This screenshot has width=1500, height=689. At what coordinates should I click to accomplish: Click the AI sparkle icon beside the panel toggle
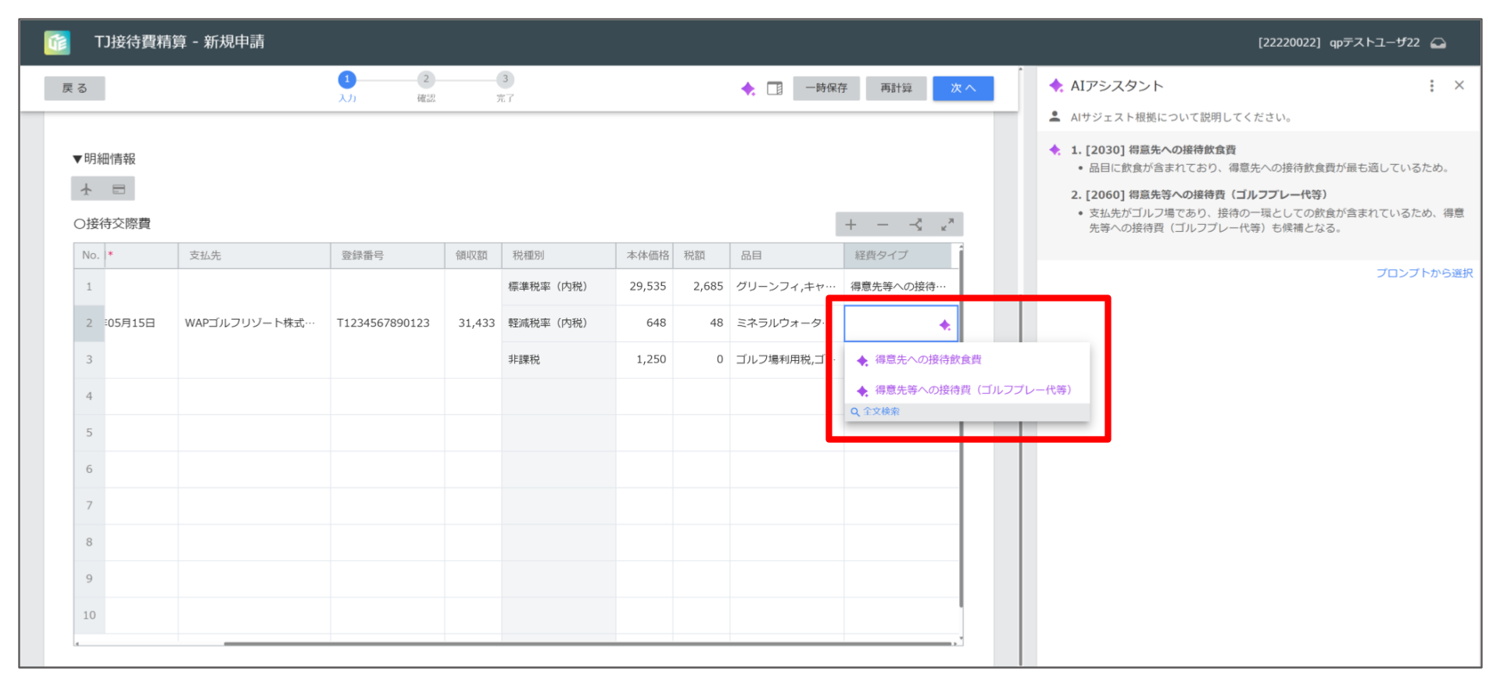748,89
